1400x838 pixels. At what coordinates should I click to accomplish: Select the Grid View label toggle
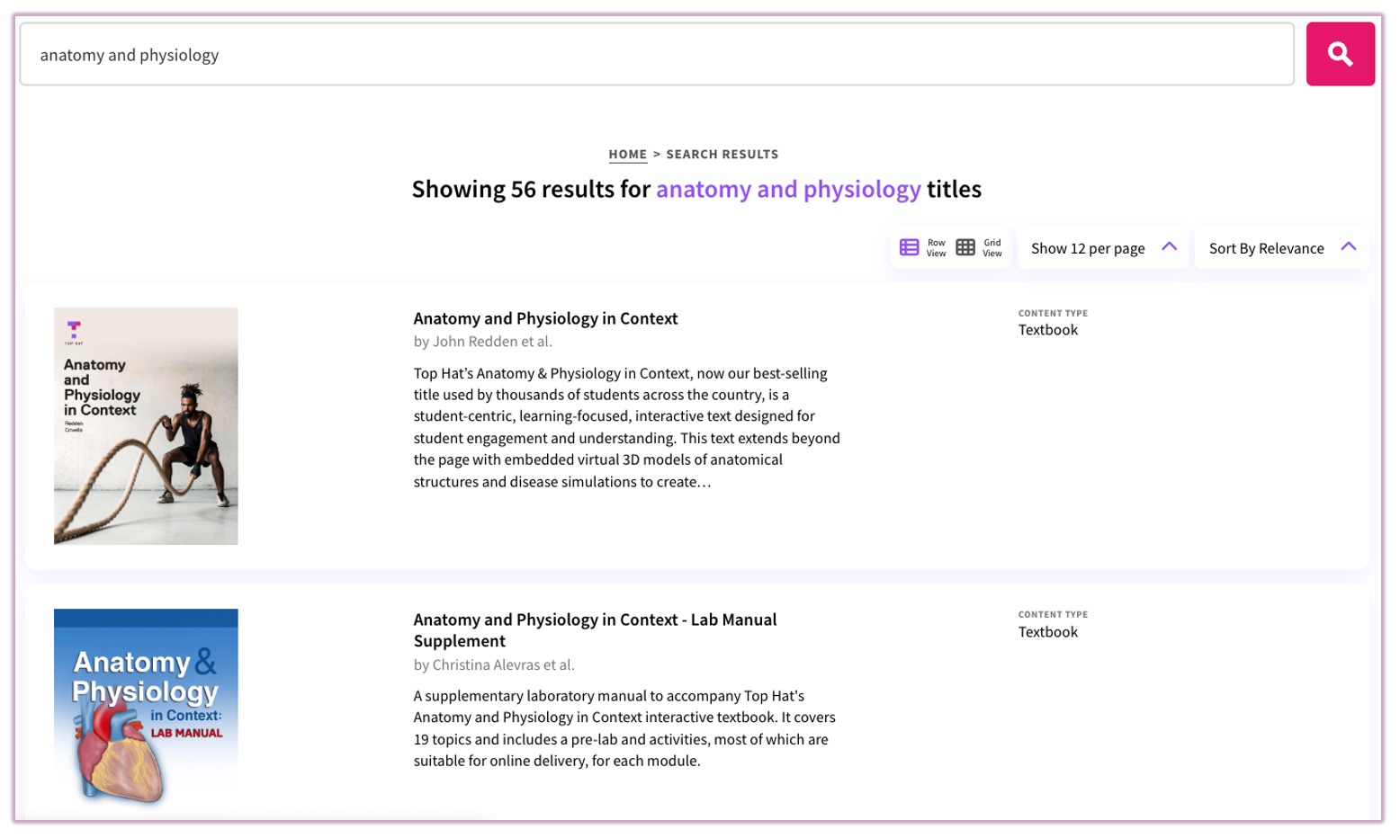coord(992,248)
